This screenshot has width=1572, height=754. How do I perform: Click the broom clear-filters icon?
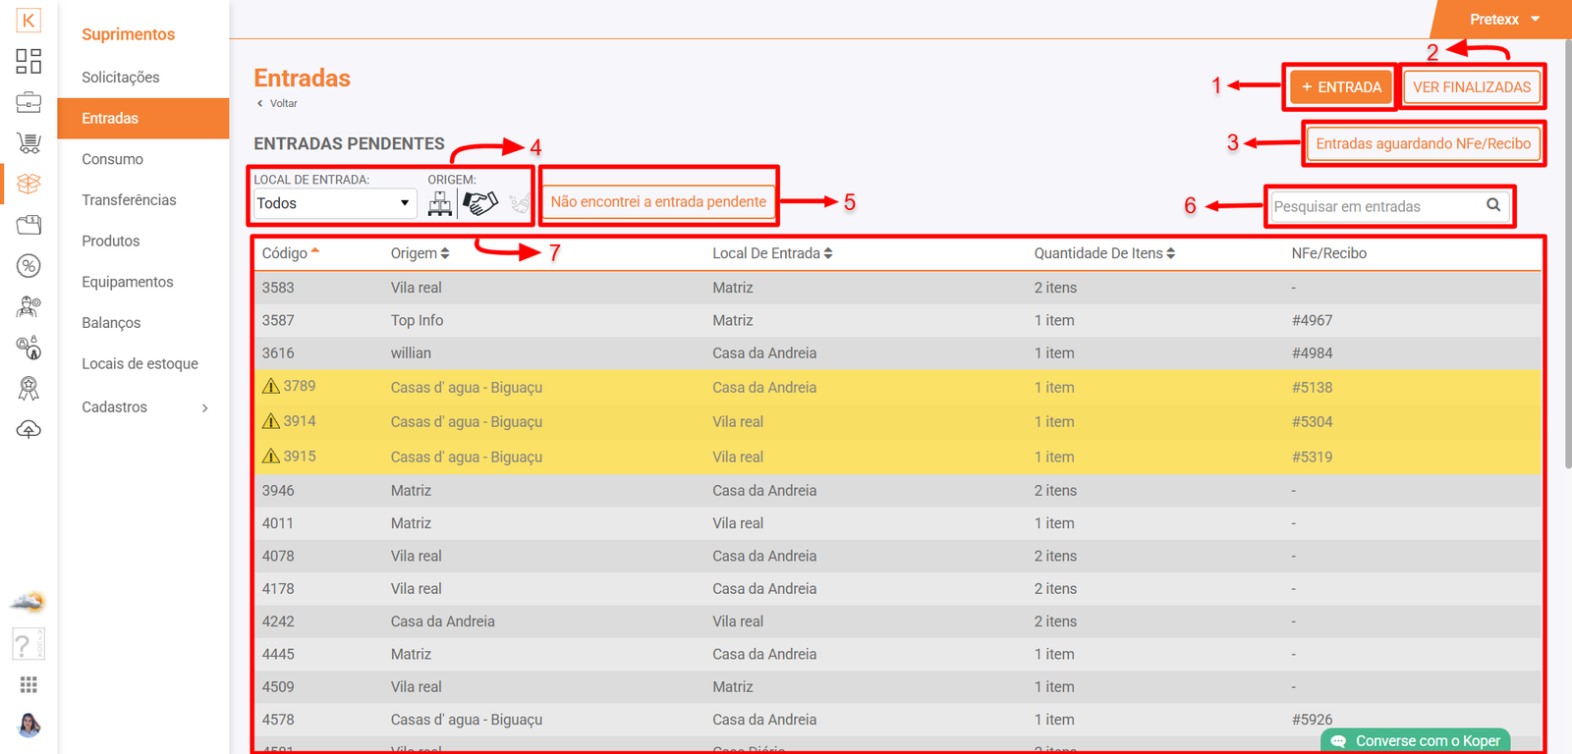519,203
